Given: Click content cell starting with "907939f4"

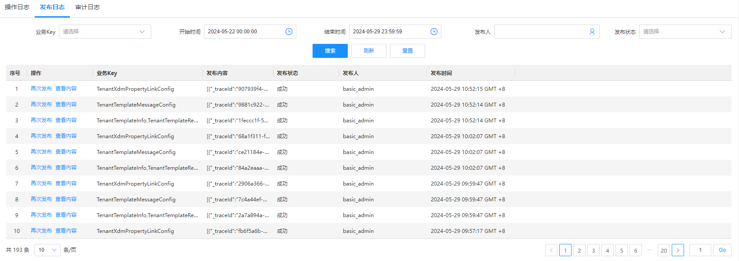Looking at the screenshot, I should (237, 89).
